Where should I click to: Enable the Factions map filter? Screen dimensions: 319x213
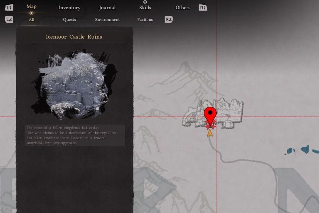[145, 20]
